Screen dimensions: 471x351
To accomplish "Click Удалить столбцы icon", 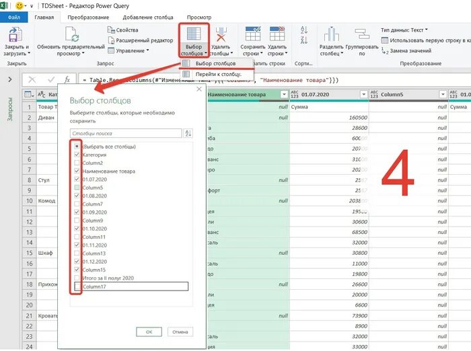I will [x=221, y=34].
